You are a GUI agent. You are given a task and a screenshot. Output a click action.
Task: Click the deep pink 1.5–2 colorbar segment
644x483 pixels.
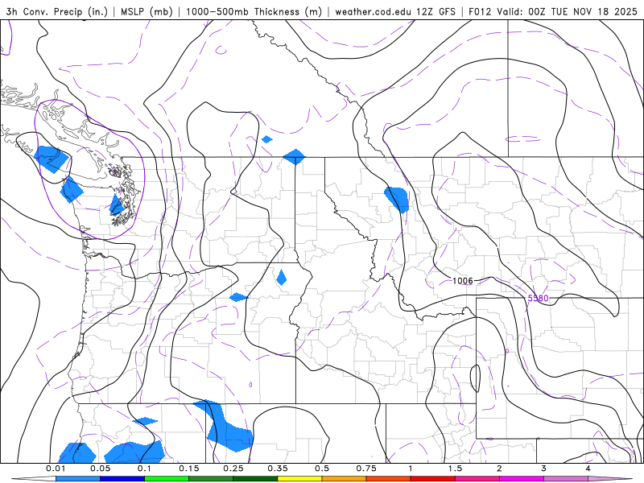click(477, 479)
